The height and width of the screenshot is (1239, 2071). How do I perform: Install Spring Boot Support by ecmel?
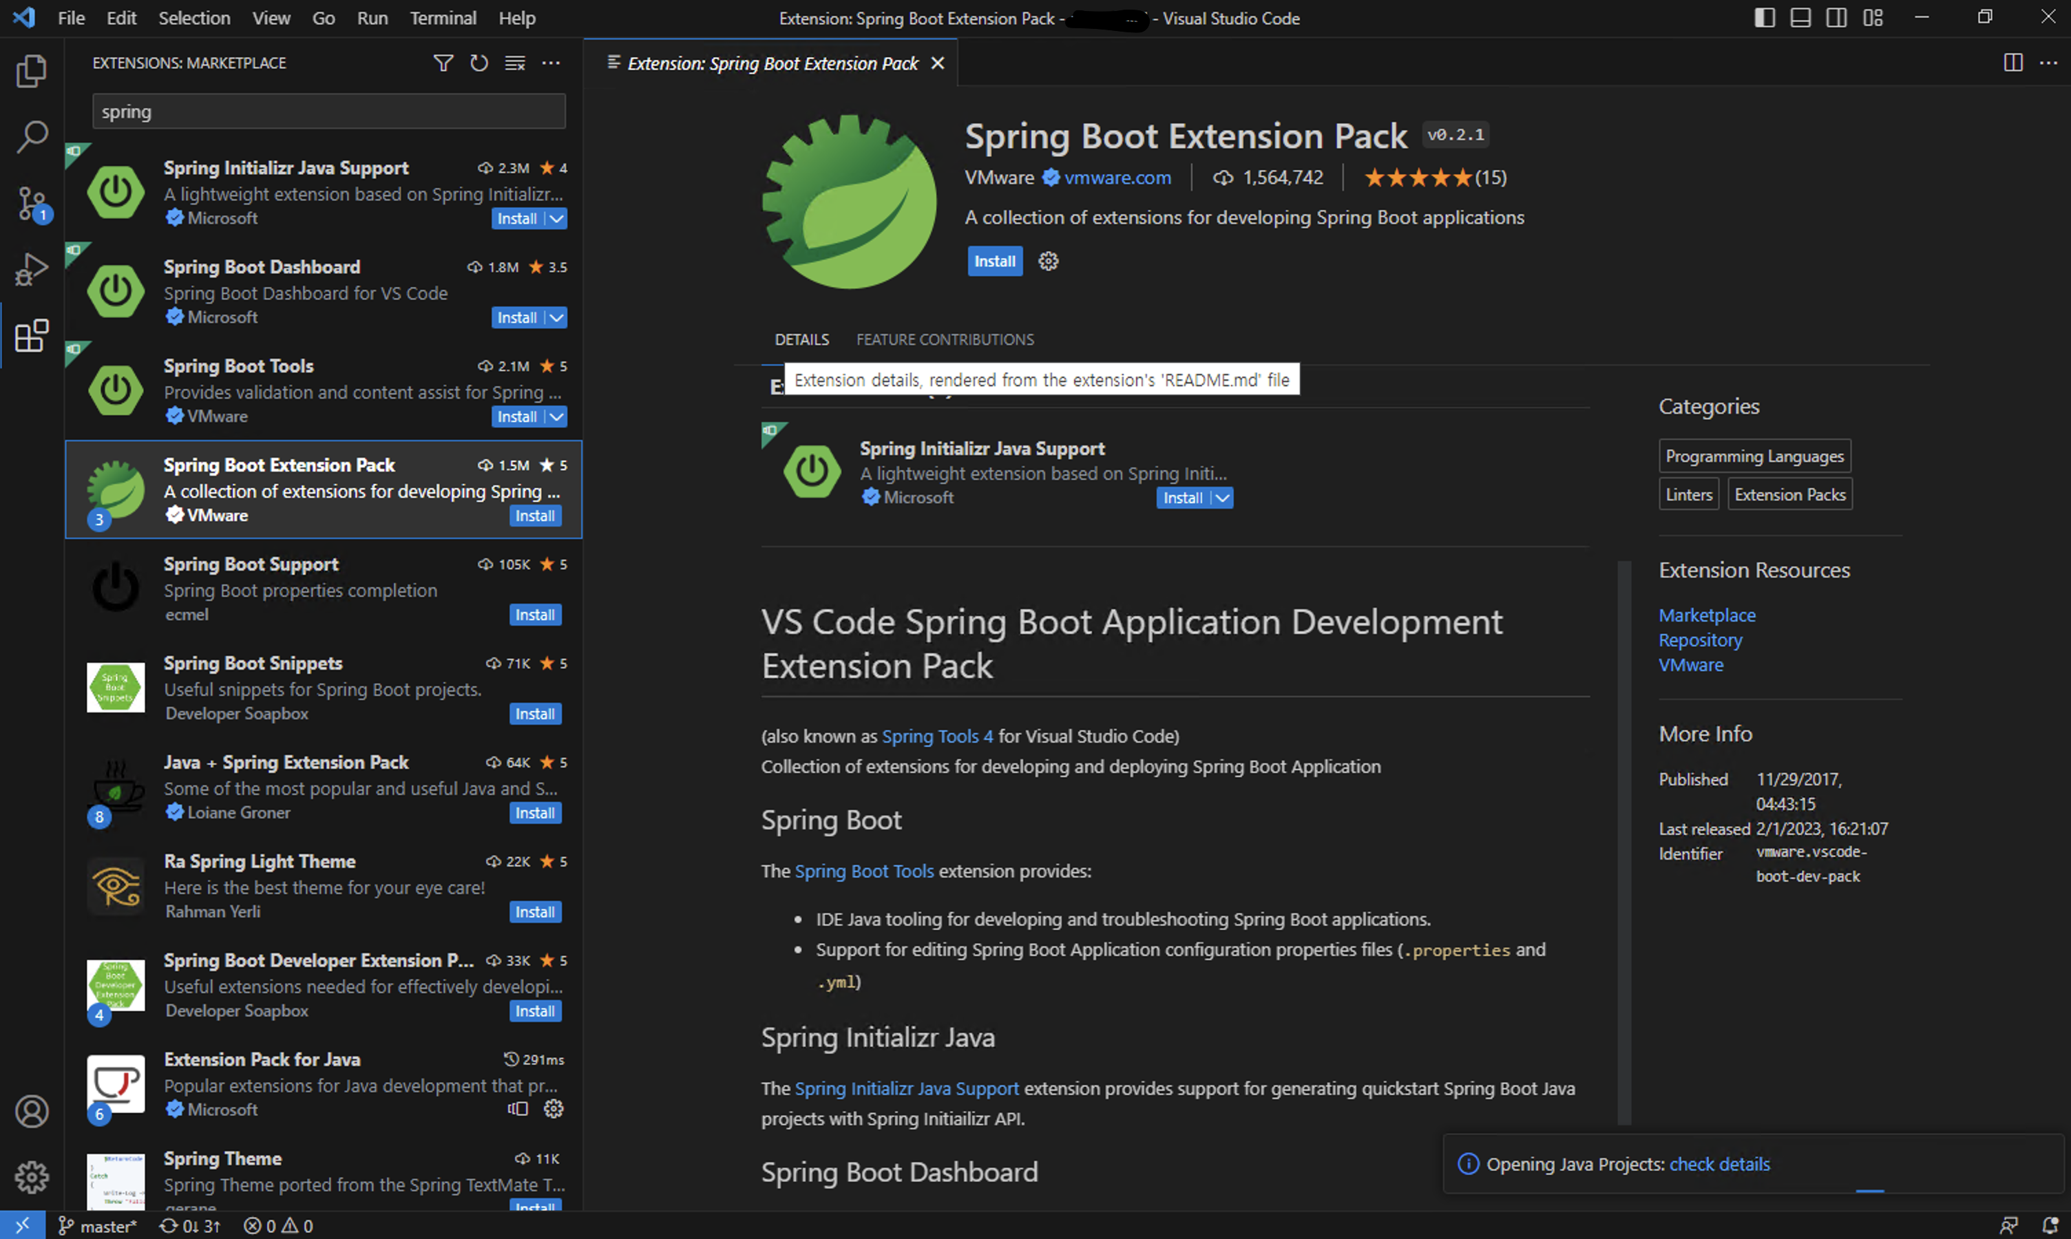[x=535, y=615]
